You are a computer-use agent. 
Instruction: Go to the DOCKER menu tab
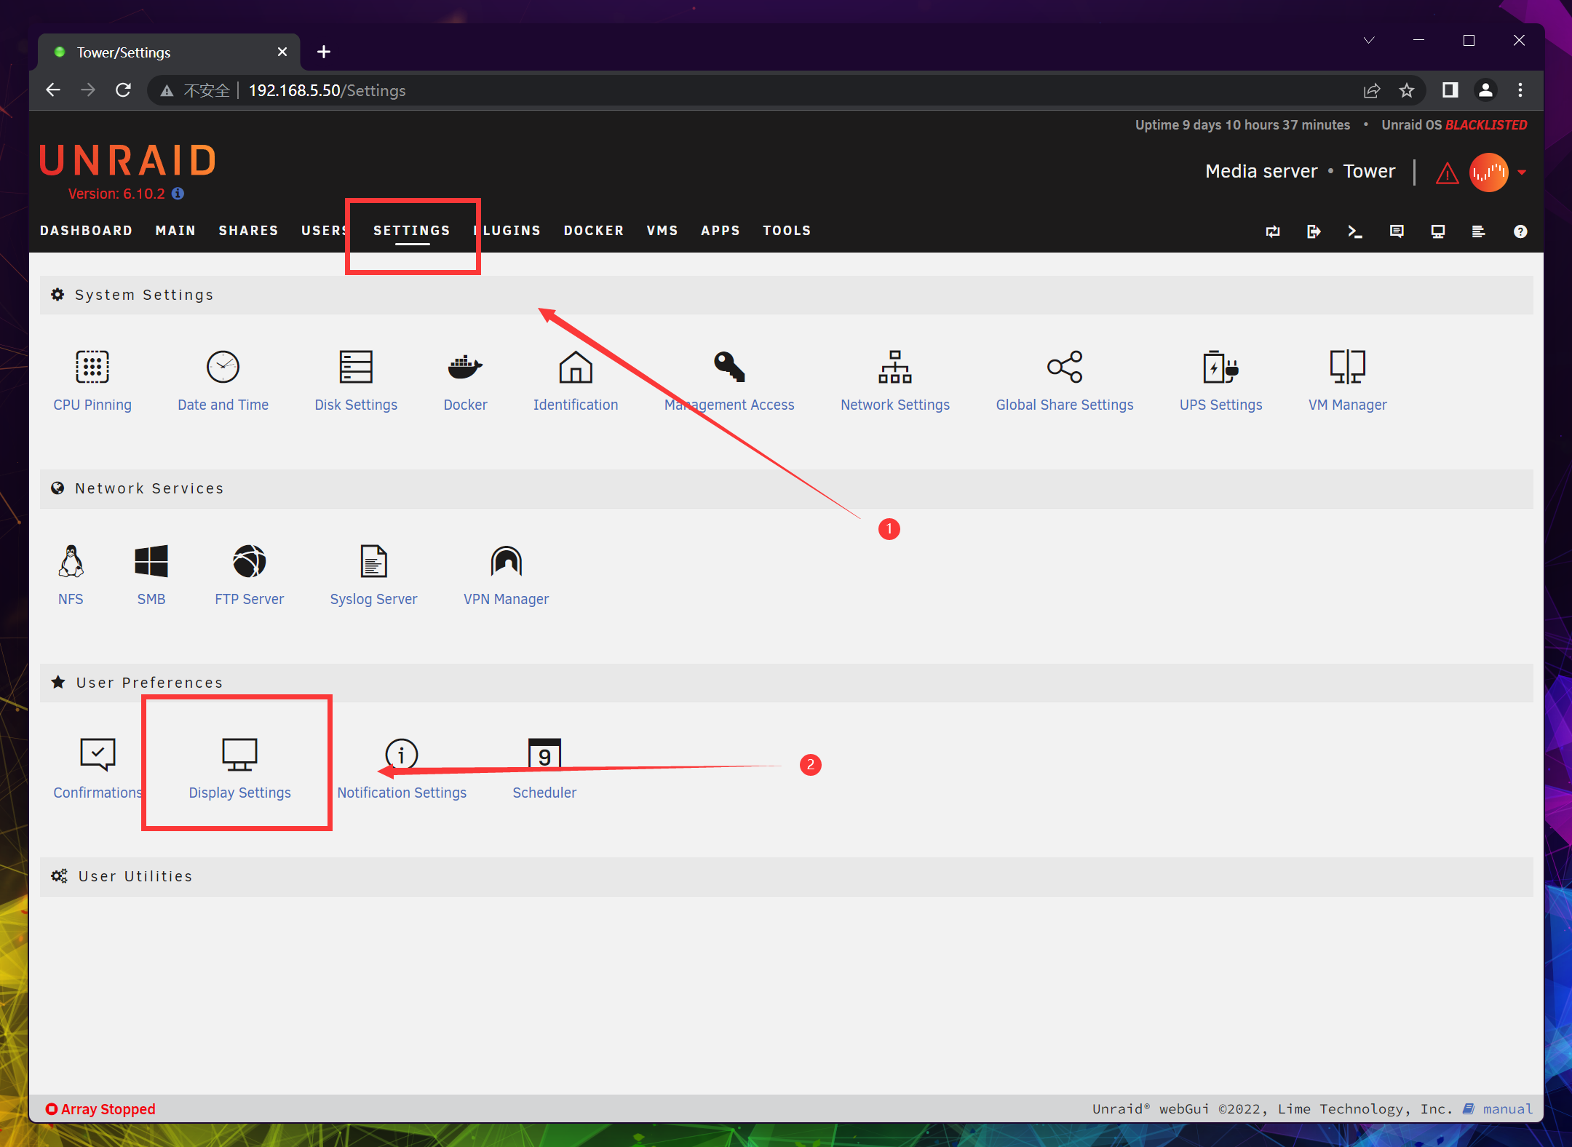[x=593, y=231]
